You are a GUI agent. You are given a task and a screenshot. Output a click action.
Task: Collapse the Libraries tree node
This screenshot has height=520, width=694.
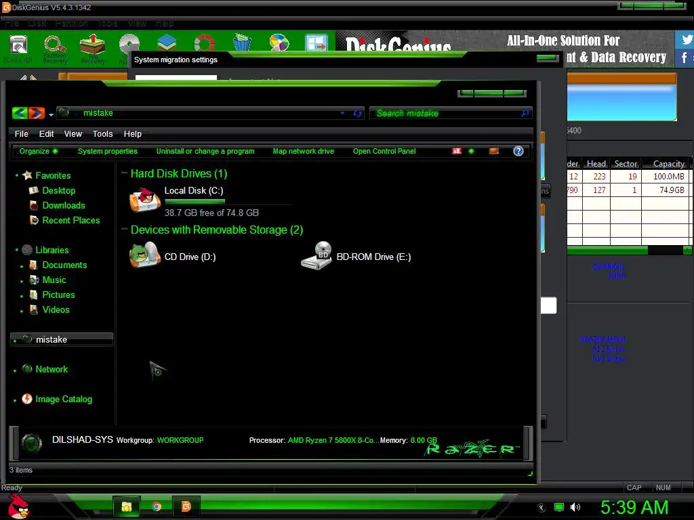17,250
